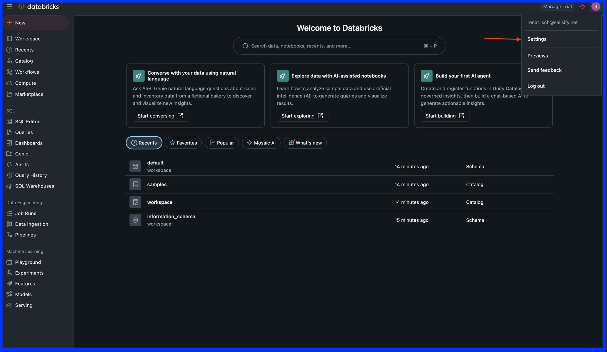Screen dimensions: 607x352
Task: Open the user avatar menu
Action: click(x=596, y=6)
